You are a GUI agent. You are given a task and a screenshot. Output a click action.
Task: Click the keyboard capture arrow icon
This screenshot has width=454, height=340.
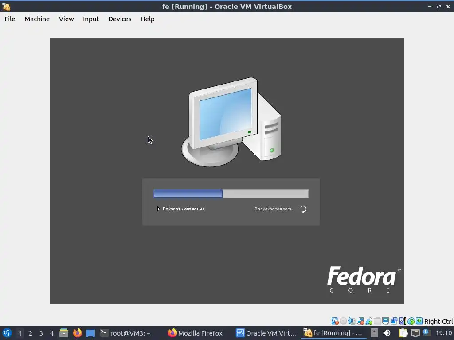click(419, 321)
